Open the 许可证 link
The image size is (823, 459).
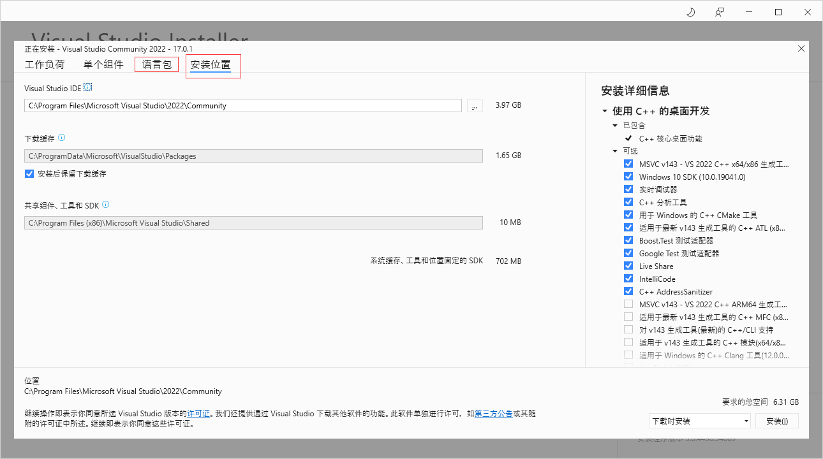(198, 413)
